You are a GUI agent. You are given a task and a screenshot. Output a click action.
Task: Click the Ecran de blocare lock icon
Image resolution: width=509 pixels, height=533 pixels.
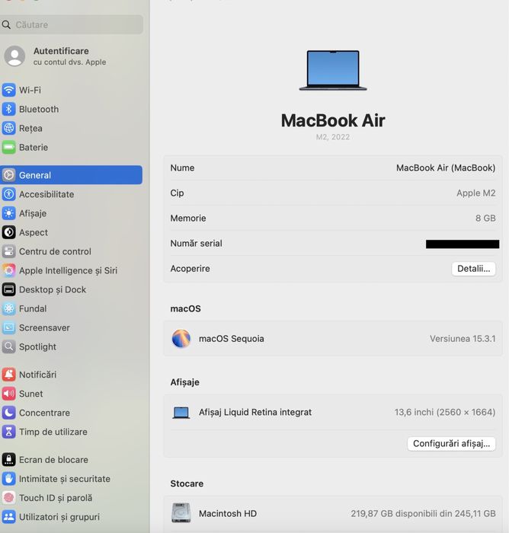pyautogui.click(x=8, y=459)
